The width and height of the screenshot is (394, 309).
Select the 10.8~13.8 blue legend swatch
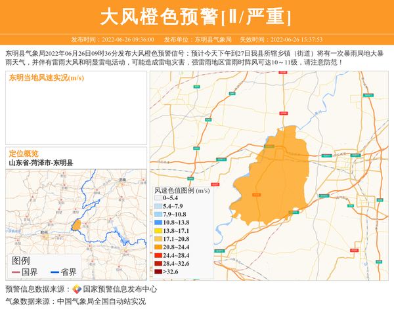[158, 222]
